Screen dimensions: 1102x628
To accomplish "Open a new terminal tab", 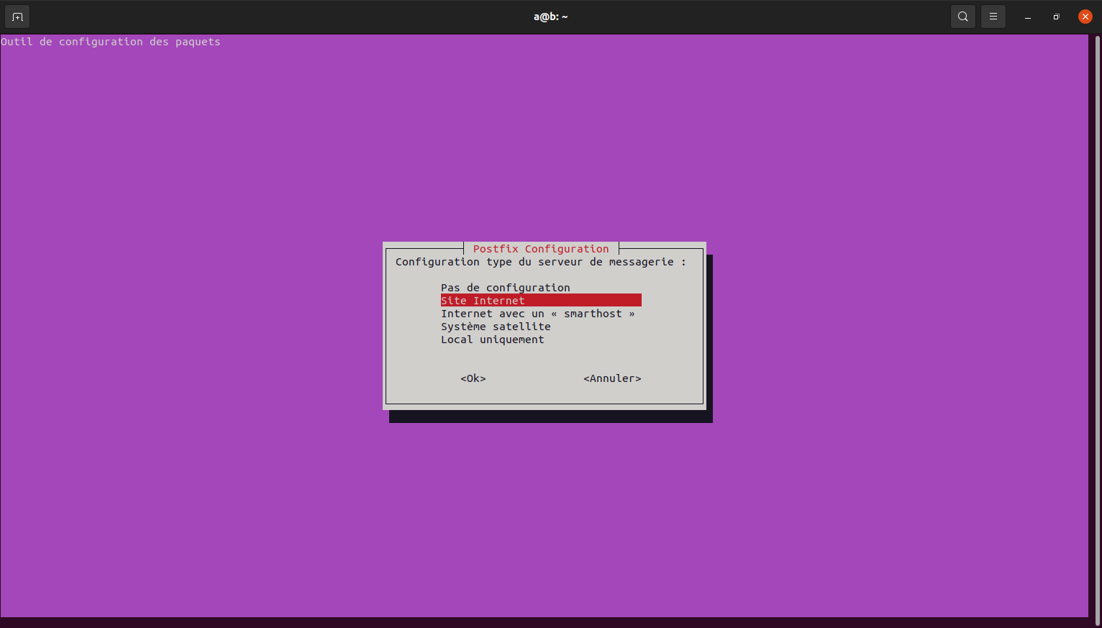I will 17,17.
